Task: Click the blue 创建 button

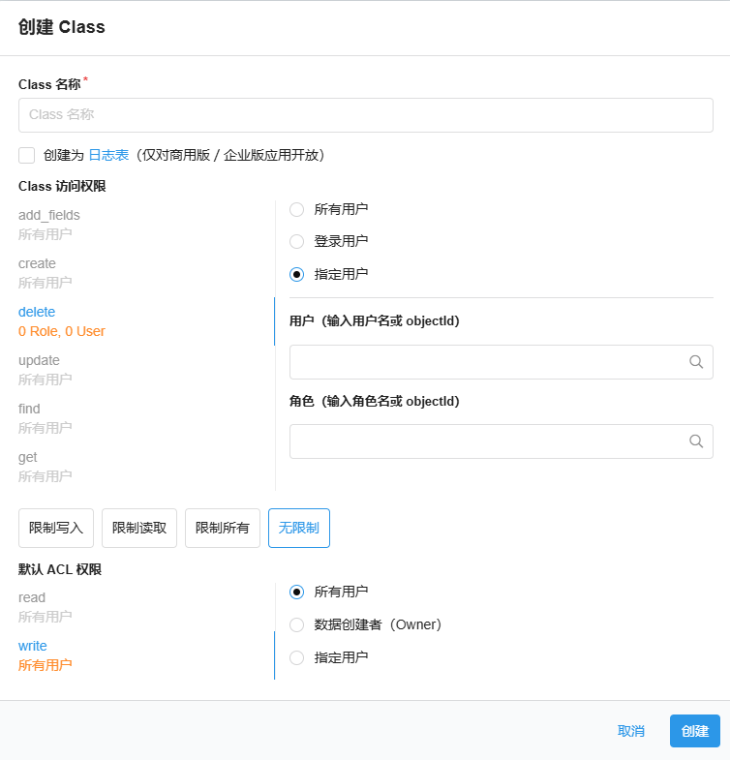Action: [x=694, y=731]
